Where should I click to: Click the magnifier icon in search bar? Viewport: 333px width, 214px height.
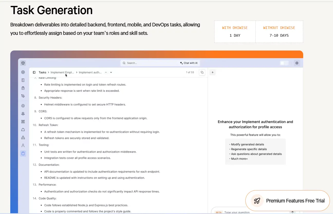coord(124,63)
